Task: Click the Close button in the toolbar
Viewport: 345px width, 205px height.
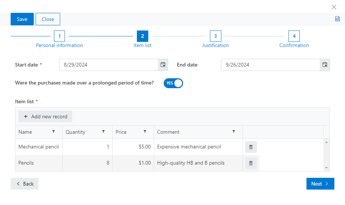Action: (48, 19)
